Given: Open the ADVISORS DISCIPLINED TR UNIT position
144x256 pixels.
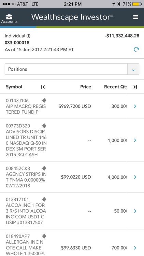Looking at the screenshot, I should pyautogui.click(x=72, y=140).
